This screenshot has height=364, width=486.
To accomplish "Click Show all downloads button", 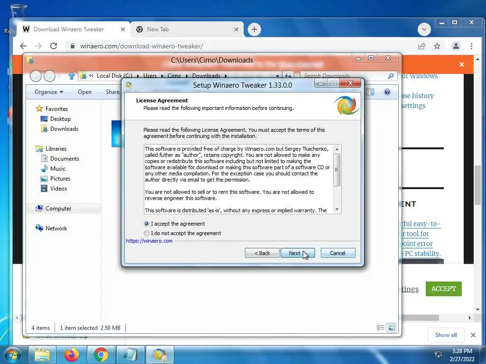I will (x=446, y=335).
